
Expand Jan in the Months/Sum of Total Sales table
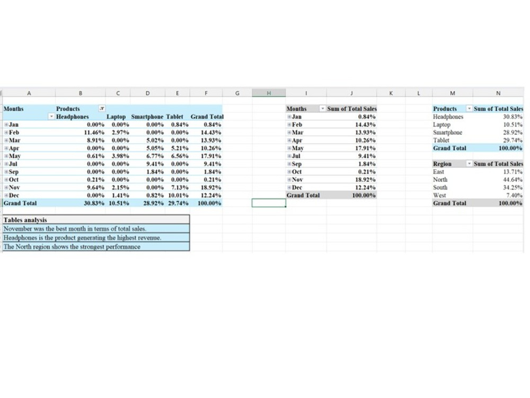point(289,117)
